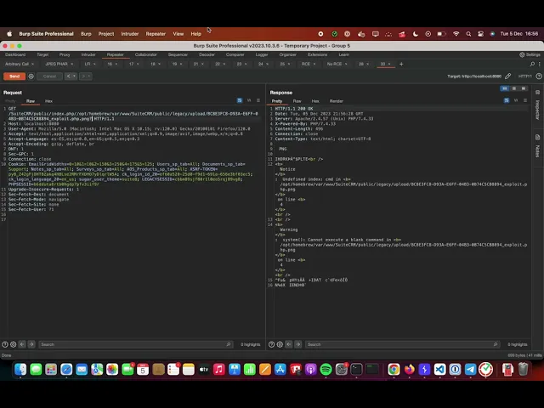The image size is (544, 408).
Task: Focus the response Search field
Action: [x=402, y=344]
